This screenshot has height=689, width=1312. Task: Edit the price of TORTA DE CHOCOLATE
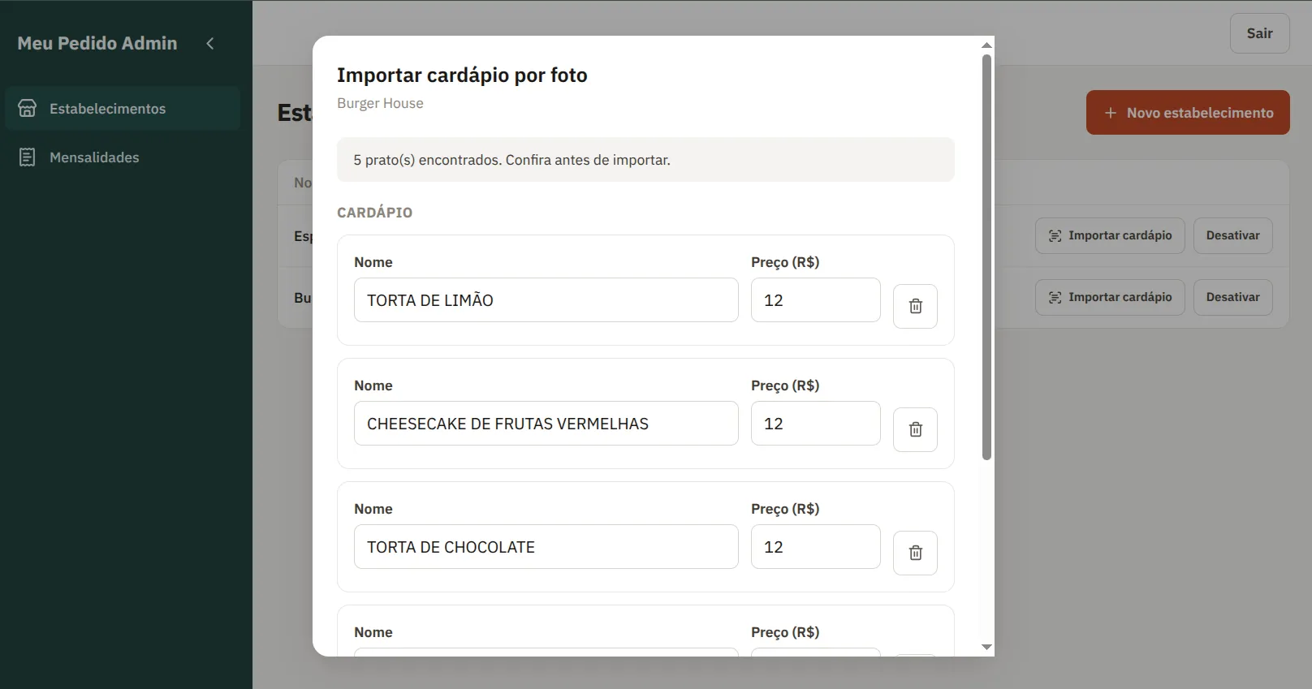pyautogui.click(x=815, y=547)
